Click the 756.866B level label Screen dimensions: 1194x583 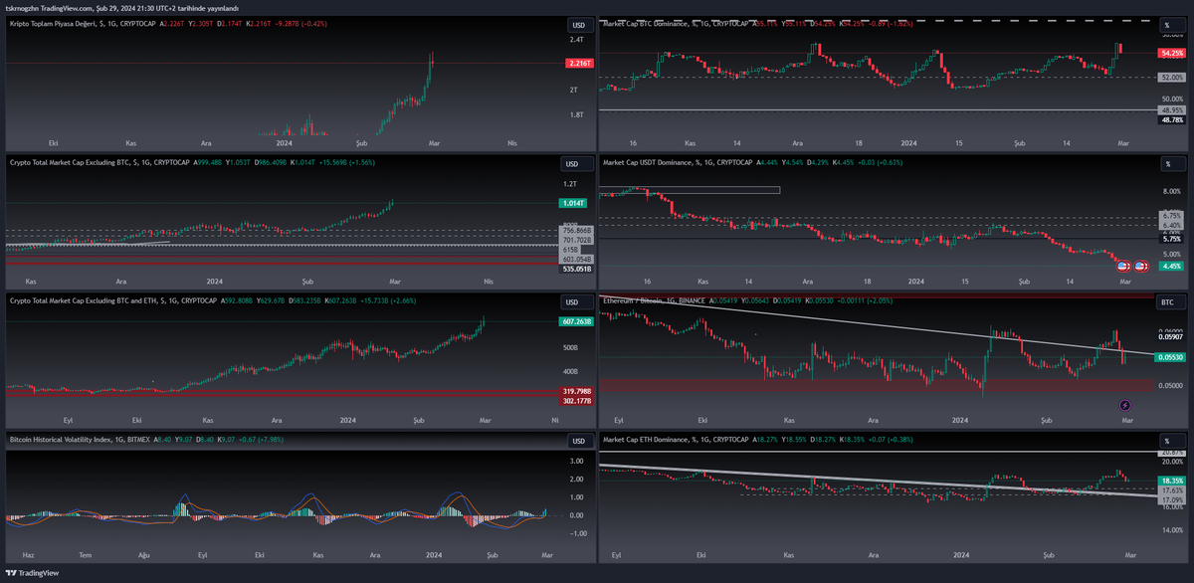[x=575, y=231]
